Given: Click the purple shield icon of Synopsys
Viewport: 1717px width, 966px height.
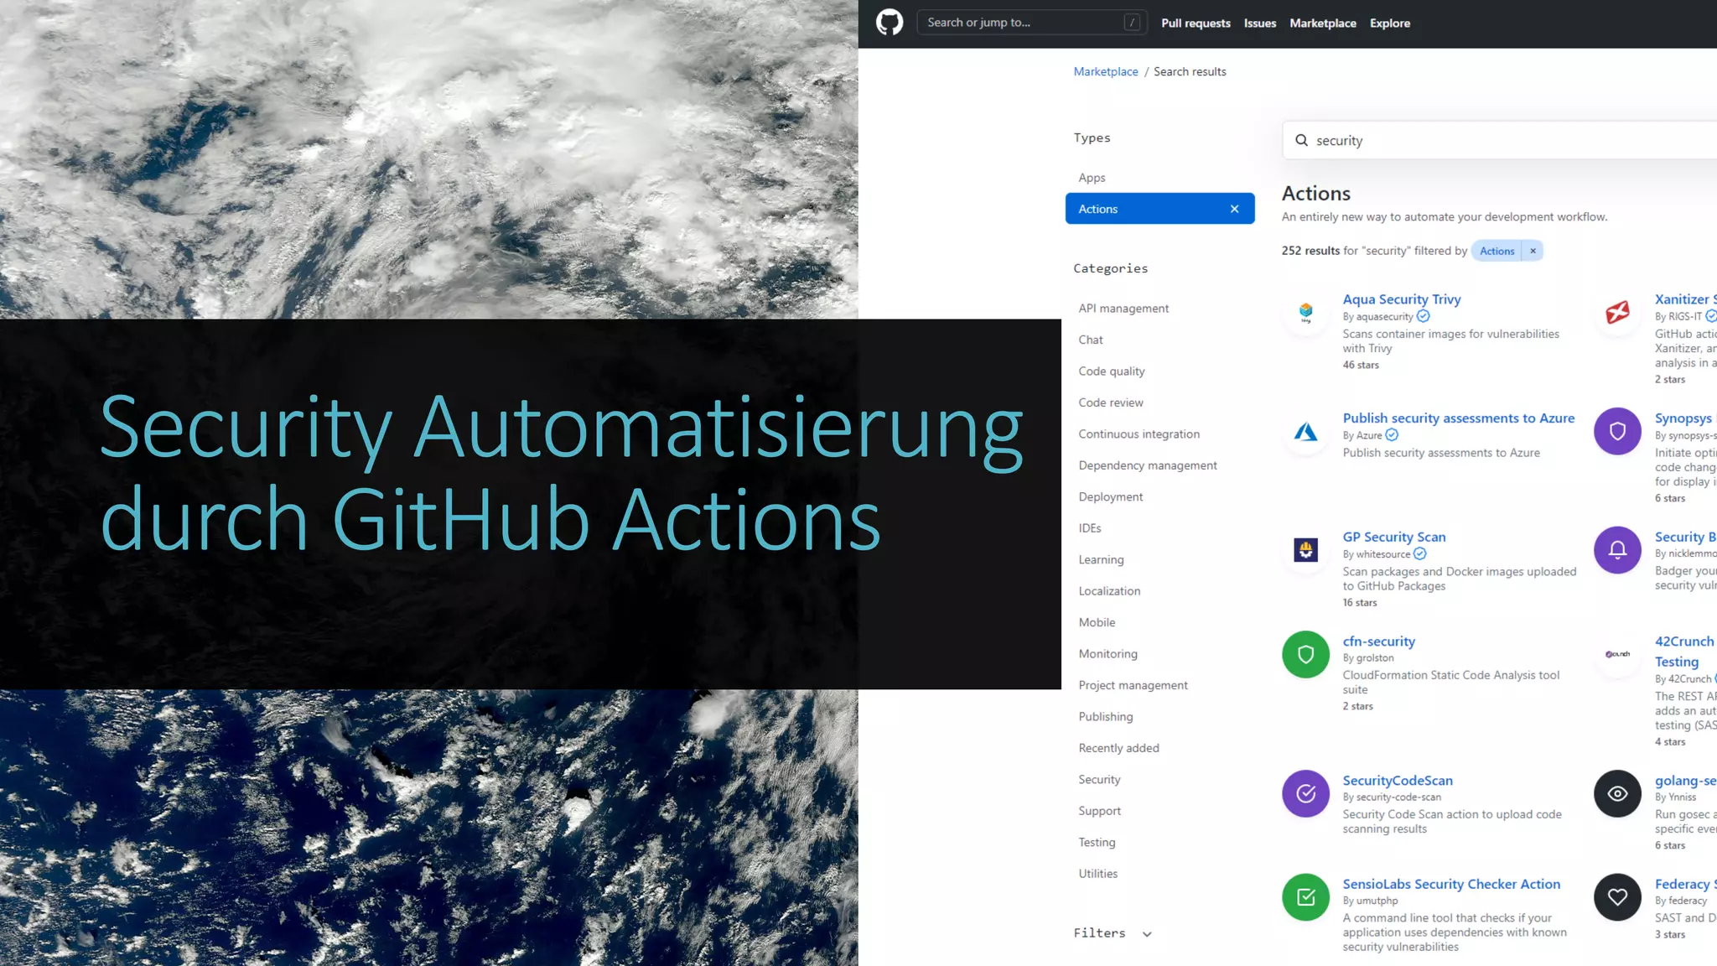Looking at the screenshot, I should point(1617,432).
